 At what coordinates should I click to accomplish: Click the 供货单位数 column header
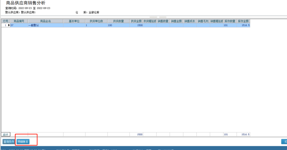click(x=96, y=21)
